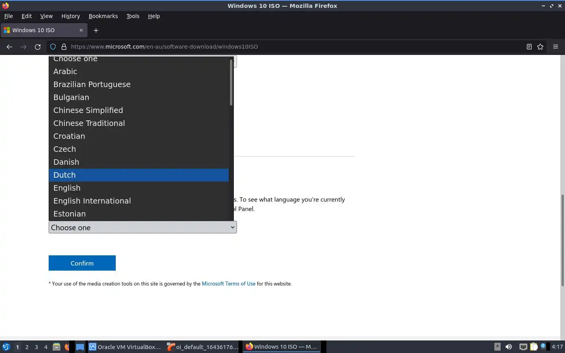This screenshot has width=565, height=353.
Task: Open the View menu
Action: click(46, 16)
